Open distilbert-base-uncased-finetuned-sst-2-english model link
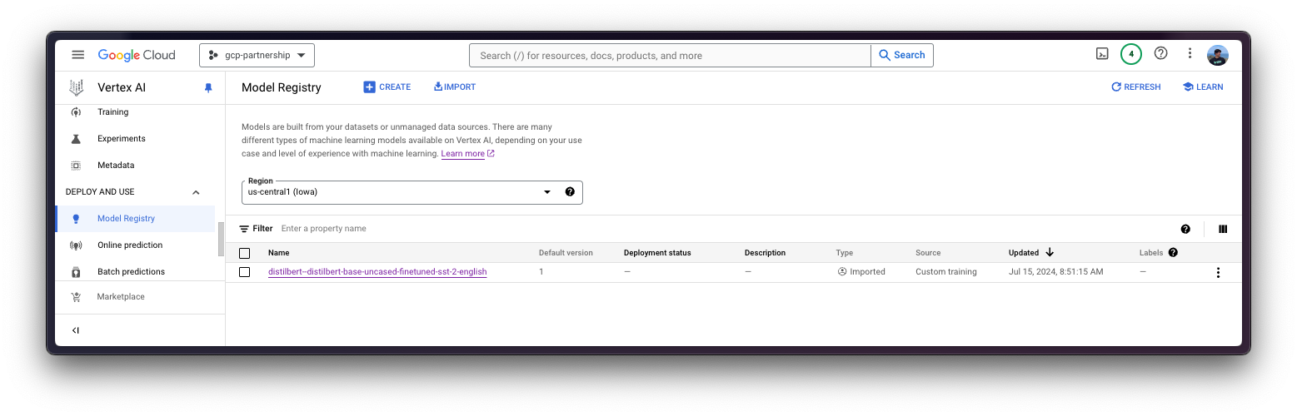The height and width of the screenshot is (416, 1297). pos(377,272)
